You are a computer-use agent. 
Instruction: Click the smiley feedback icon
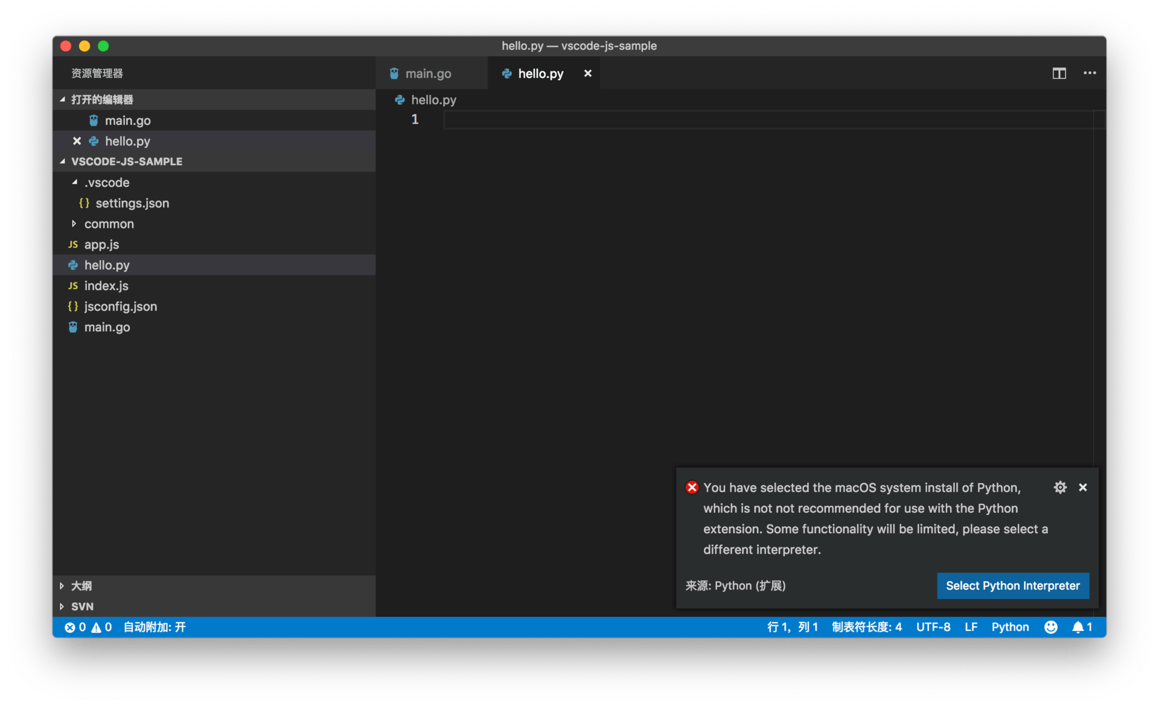coord(1050,627)
